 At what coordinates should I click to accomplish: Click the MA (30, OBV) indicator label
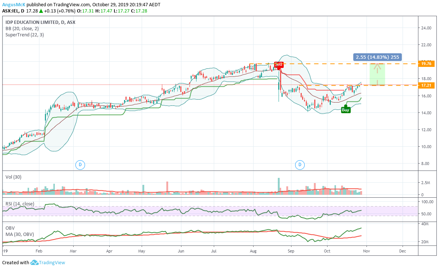[x=20, y=234]
